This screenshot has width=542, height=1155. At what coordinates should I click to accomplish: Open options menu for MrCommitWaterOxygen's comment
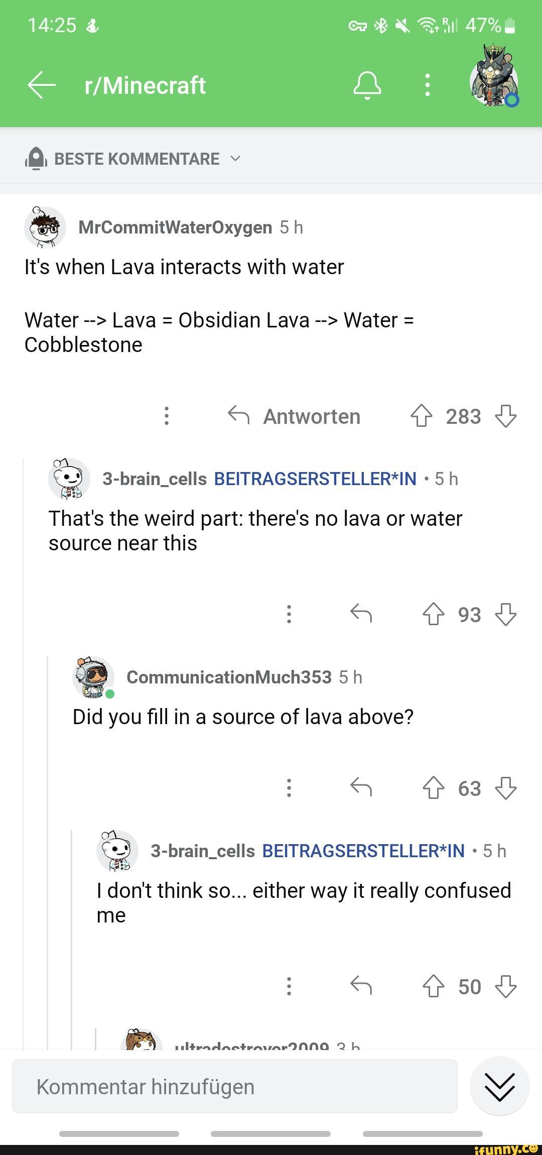click(167, 416)
